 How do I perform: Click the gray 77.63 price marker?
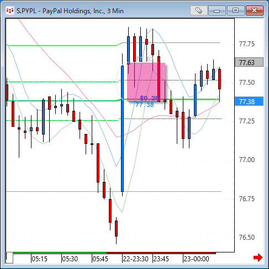tap(249, 62)
